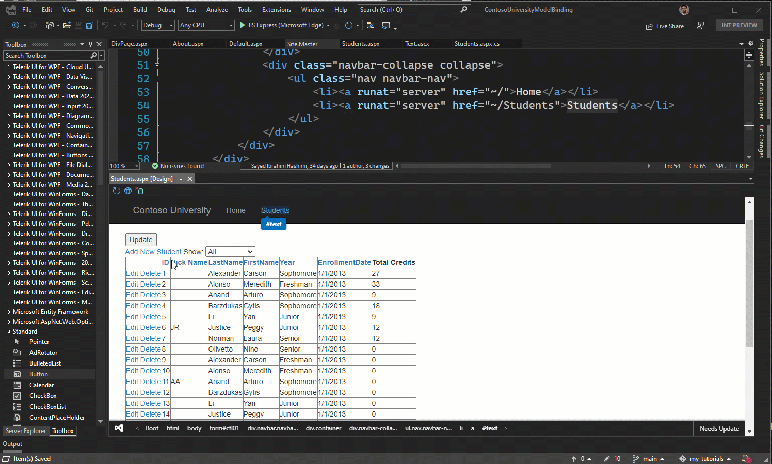This screenshot has height=464, width=772.
Task: Collapse the Standard group in the Toolbox
Action: coord(8,331)
